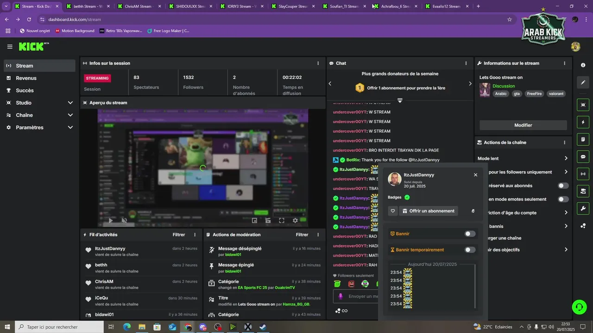
Task: Toggle emotes-only mode switch
Action: (563, 199)
